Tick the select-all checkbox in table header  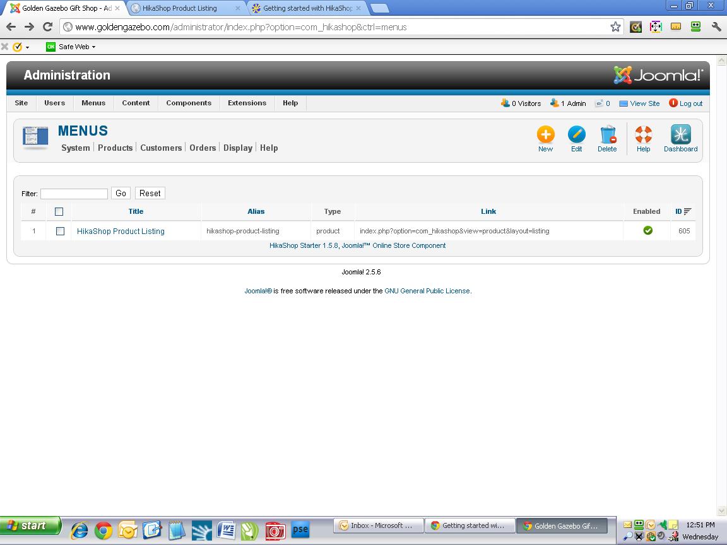click(59, 211)
